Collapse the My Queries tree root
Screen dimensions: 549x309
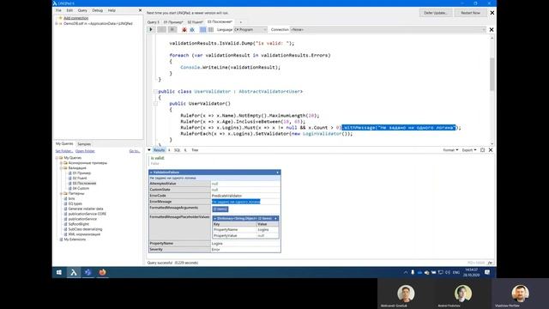pos(57,158)
